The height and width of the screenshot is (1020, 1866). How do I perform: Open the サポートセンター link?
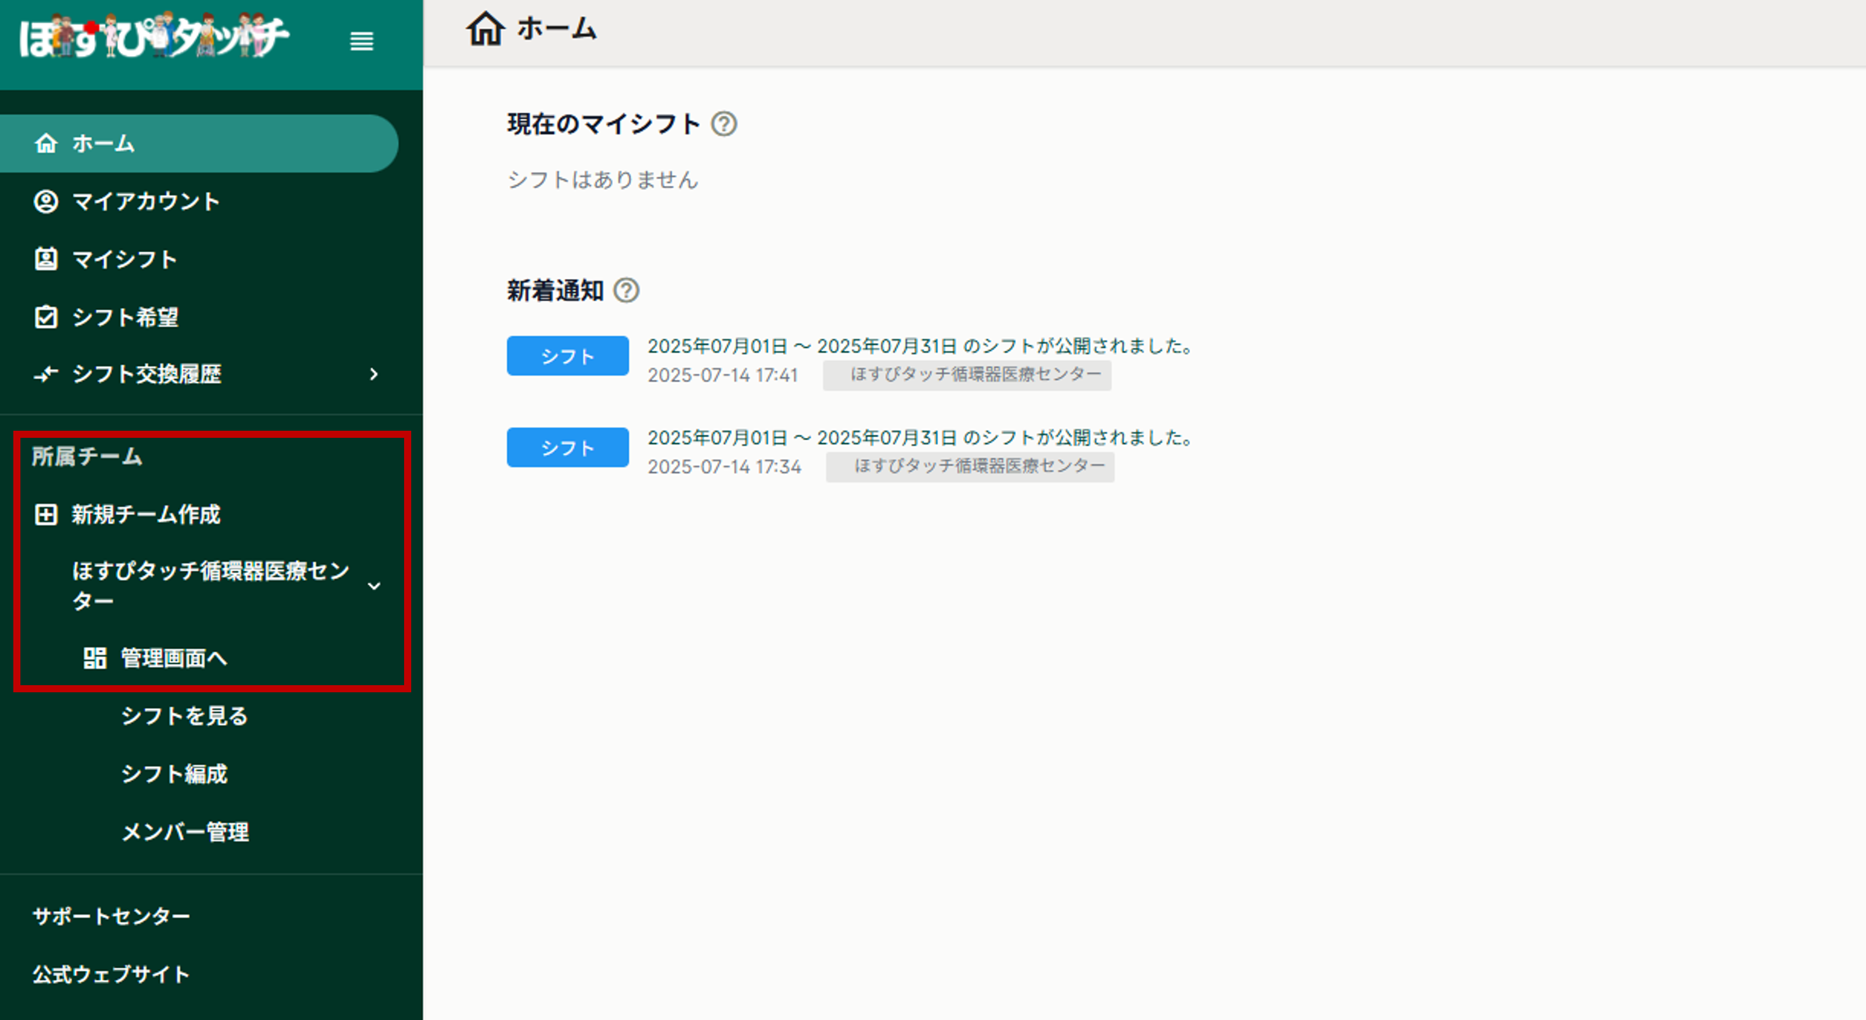pos(110,916)
